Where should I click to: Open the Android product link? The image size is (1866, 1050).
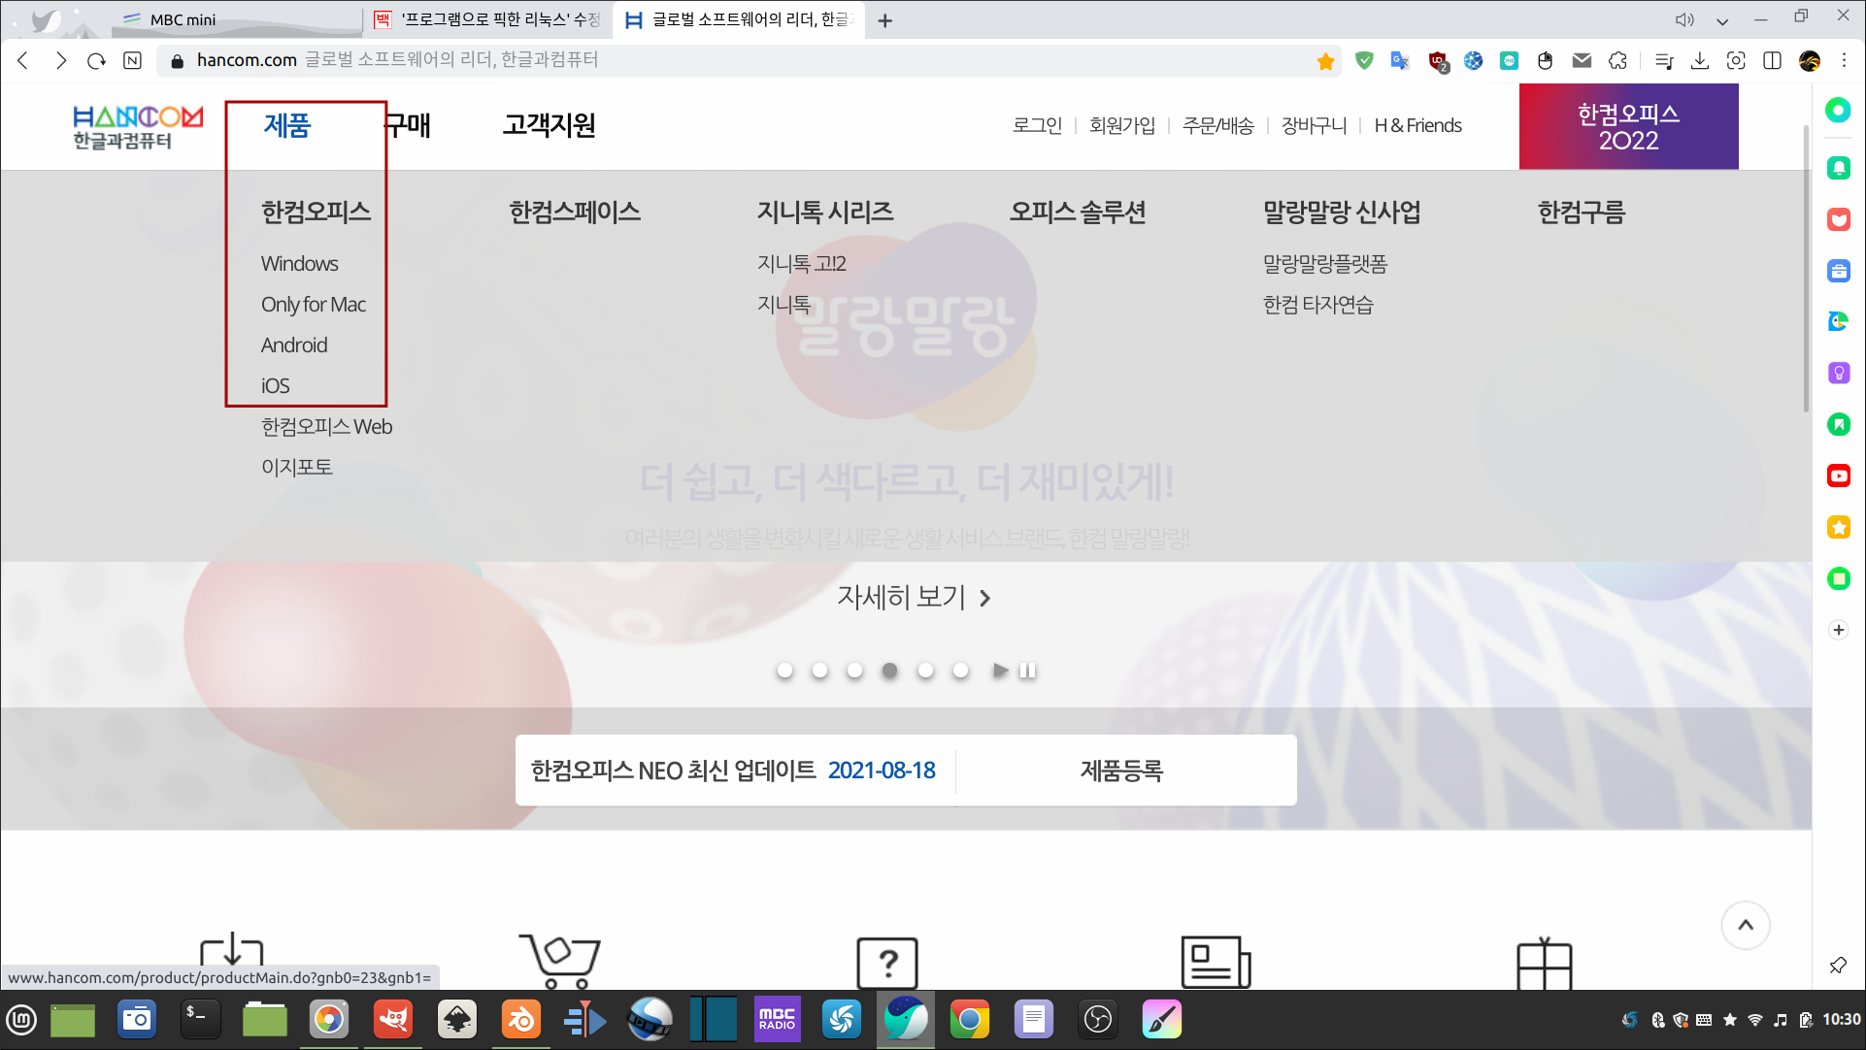pyautogui.click(x=293, y=345)
